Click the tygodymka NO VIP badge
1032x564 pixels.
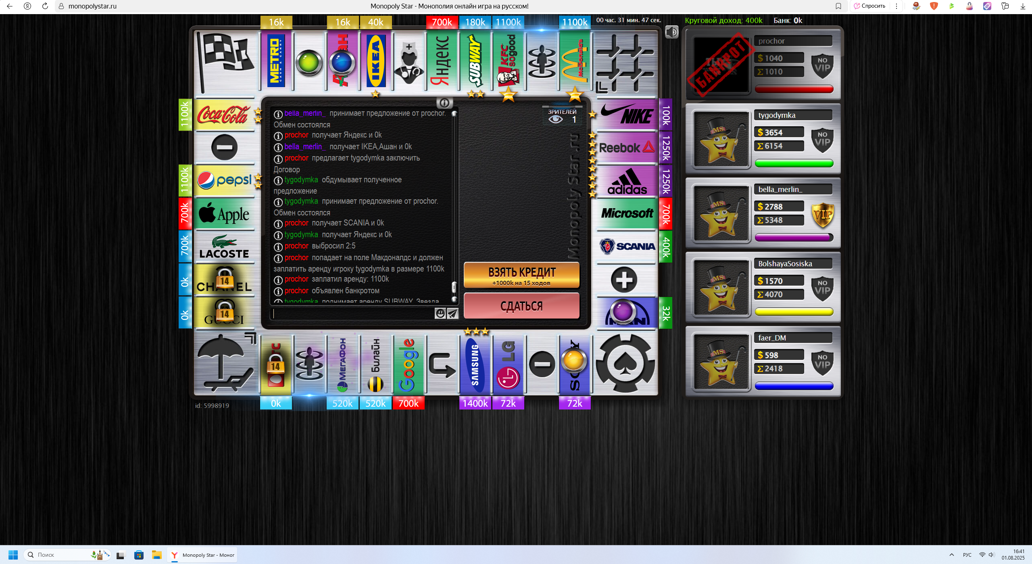pyautogui.click(x=822, y=140)
